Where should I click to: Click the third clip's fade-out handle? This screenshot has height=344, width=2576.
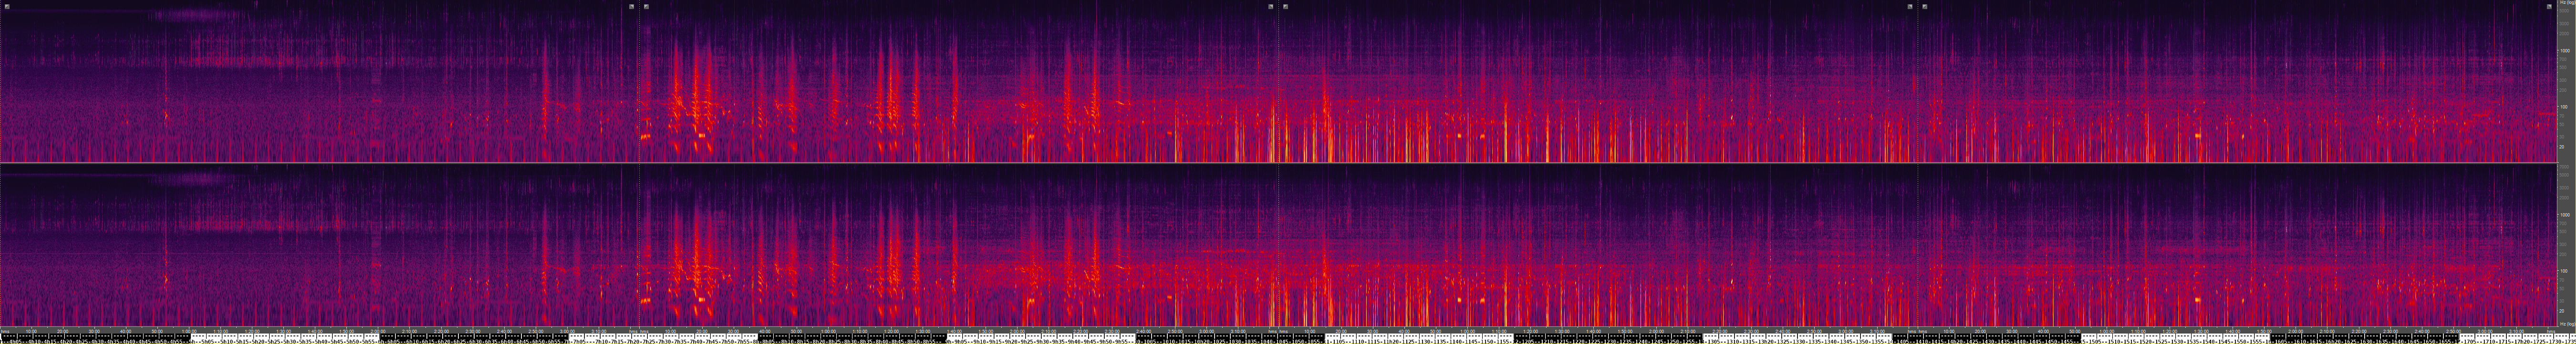pyautogui.click(x=1910, y=6)
